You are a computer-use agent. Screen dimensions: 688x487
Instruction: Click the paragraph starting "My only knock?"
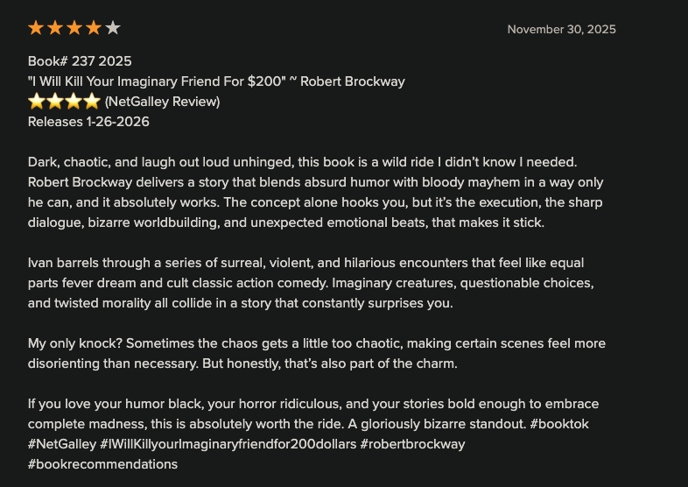[316, 354]
